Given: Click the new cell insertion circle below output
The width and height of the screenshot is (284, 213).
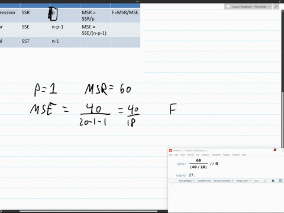Looking at the screenshot, I should (172, 183).
